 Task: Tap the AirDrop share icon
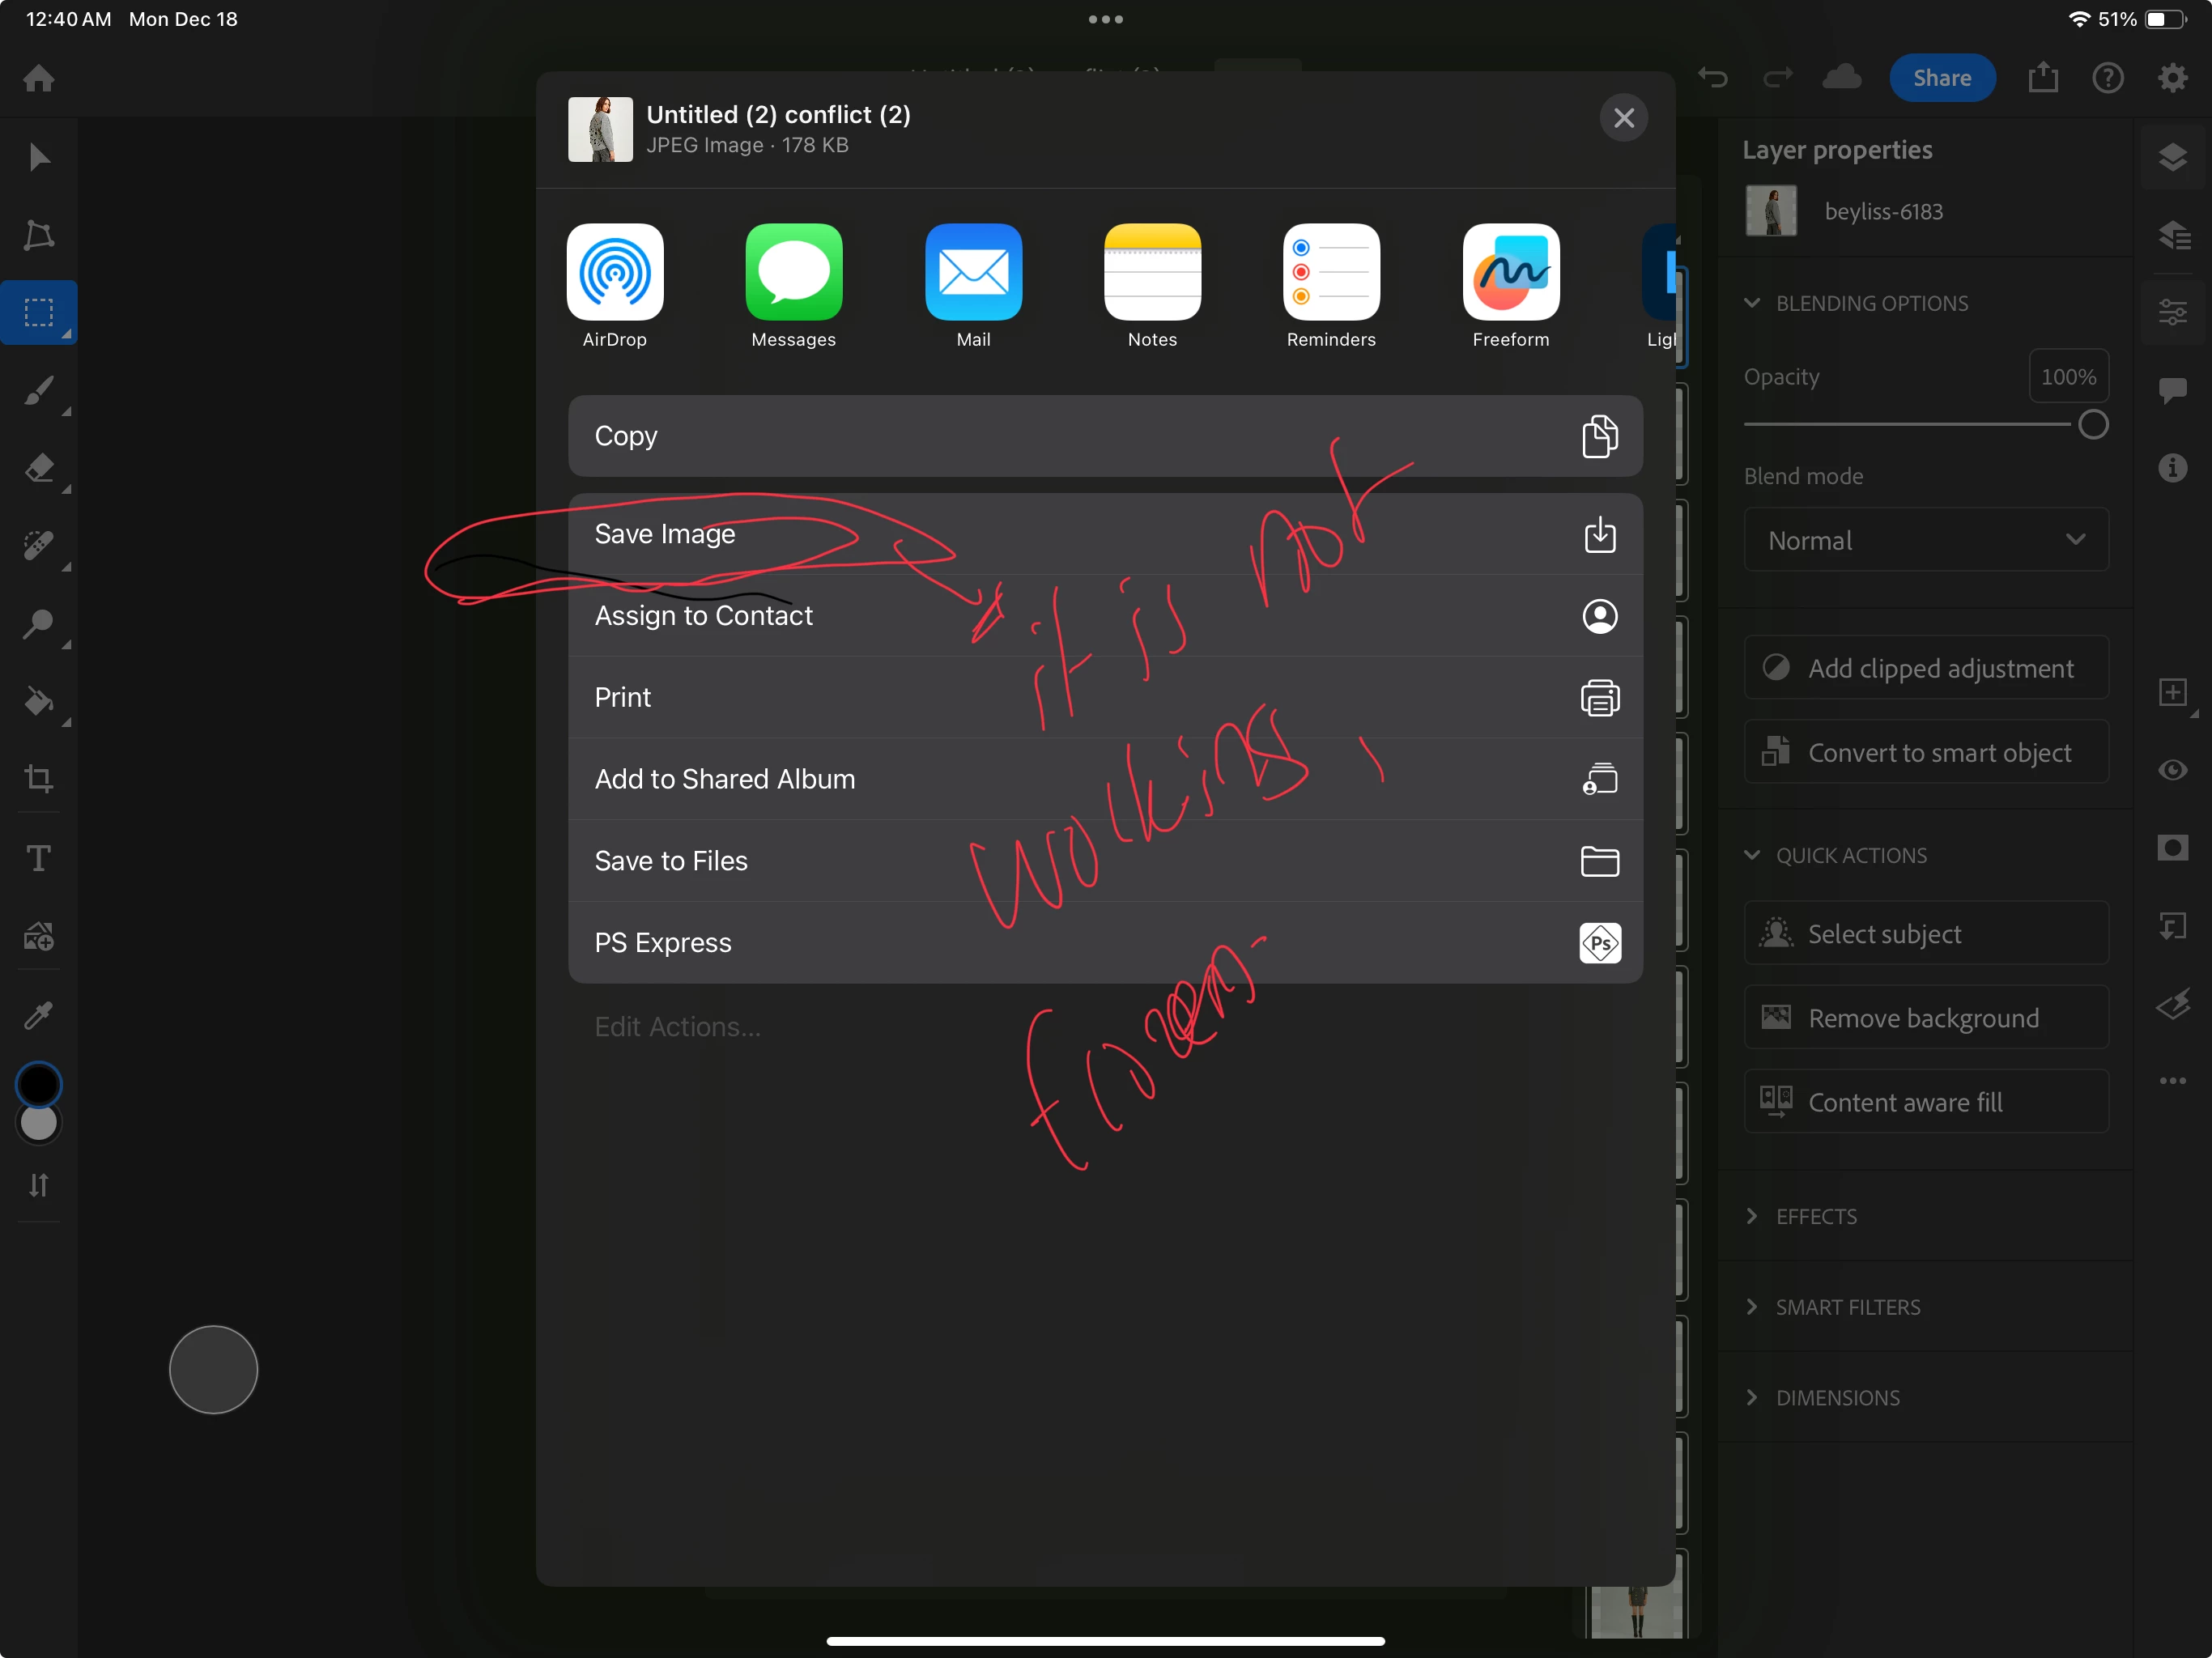614,272
